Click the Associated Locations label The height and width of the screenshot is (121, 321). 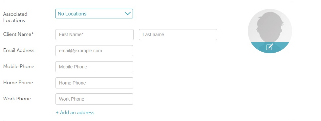pyautogui.click(x=15, y=17)
